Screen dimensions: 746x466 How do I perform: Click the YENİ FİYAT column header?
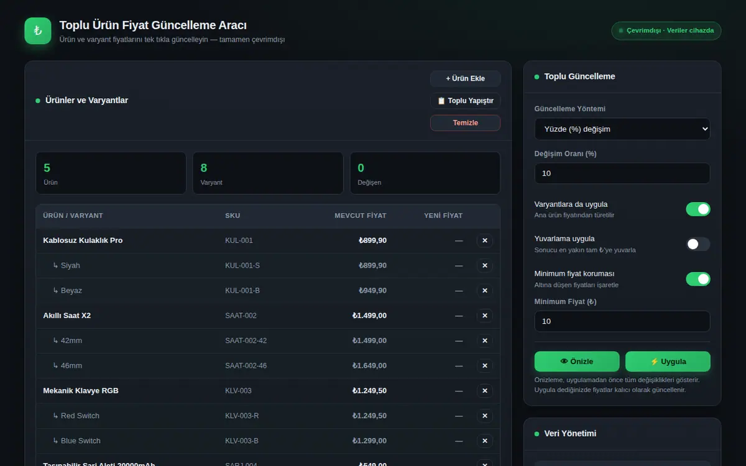pos(443,216)
